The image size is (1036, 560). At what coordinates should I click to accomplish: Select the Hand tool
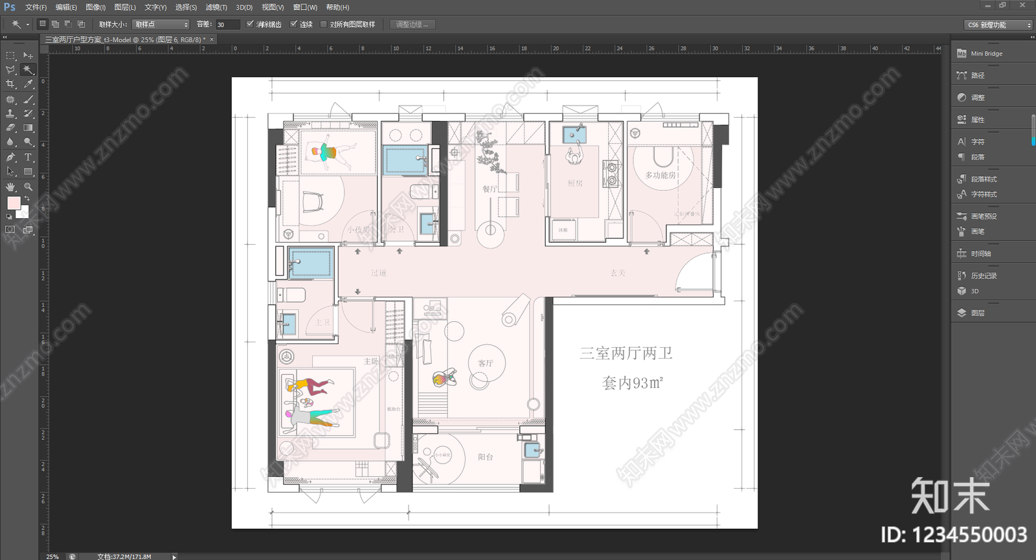click(x=10, y=186)
